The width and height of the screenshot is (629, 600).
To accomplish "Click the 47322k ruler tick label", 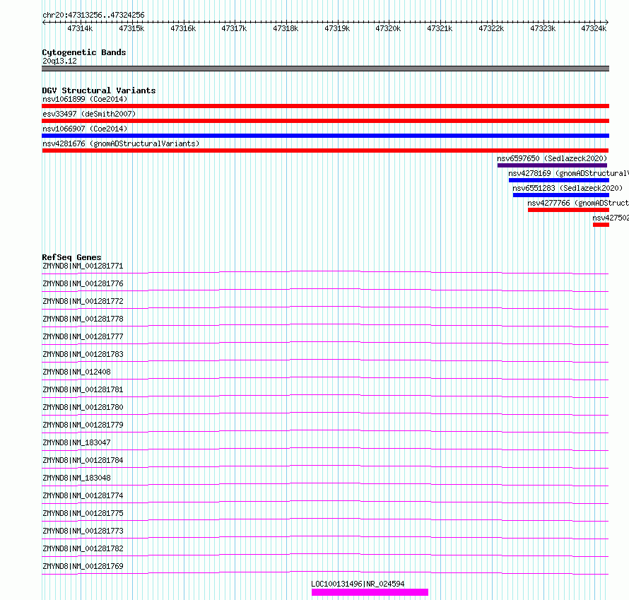I will pos(491,28).
